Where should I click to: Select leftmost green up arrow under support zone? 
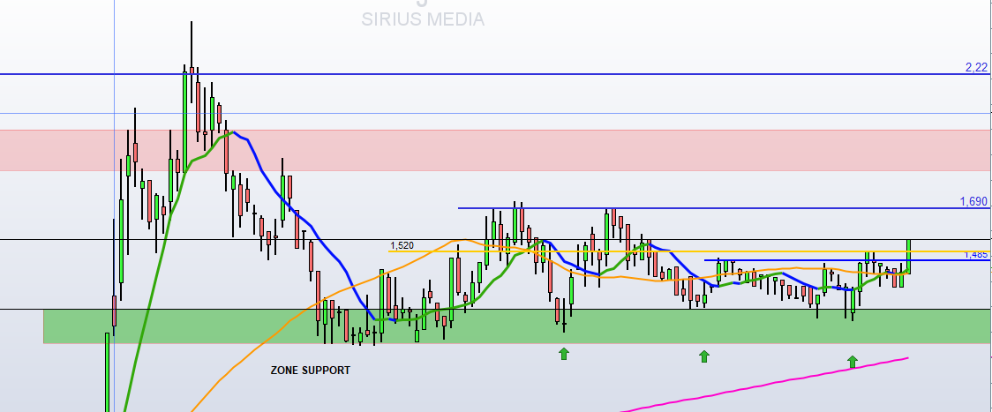tap(564, 354)
